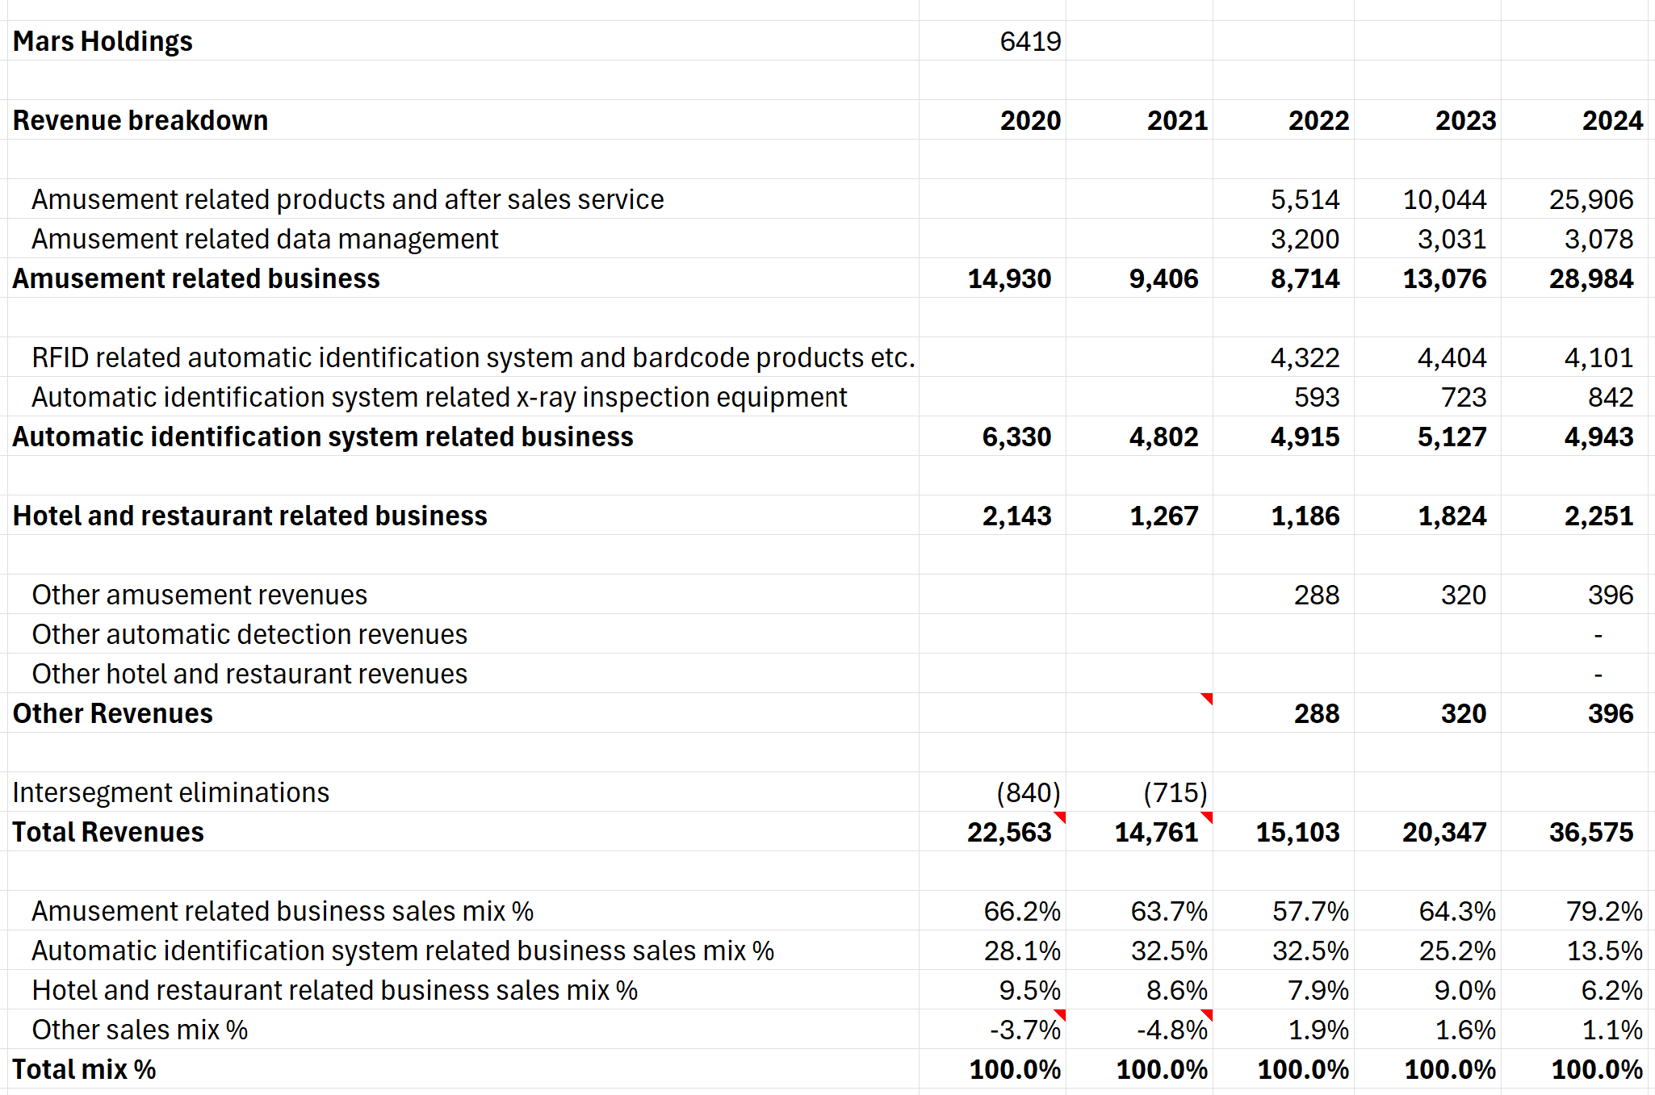The width and height of the screenshot is (1655, 1095).
Task: Select the RFID related automatic identification row label
Action: (473, 357)
